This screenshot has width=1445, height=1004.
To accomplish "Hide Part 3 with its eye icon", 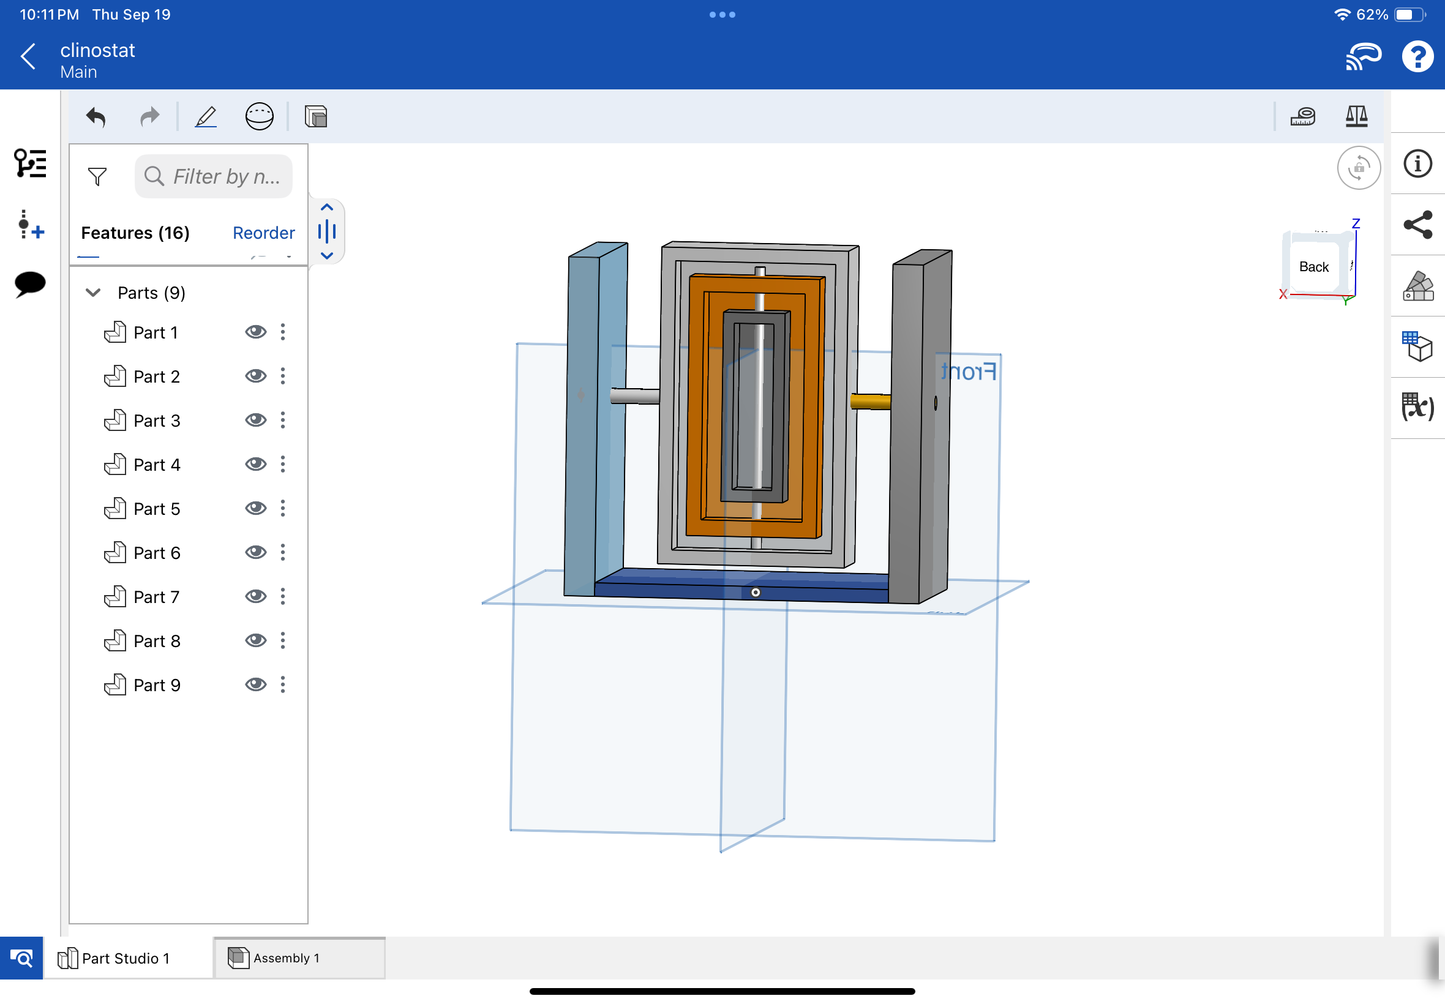I will click(255, 420).
